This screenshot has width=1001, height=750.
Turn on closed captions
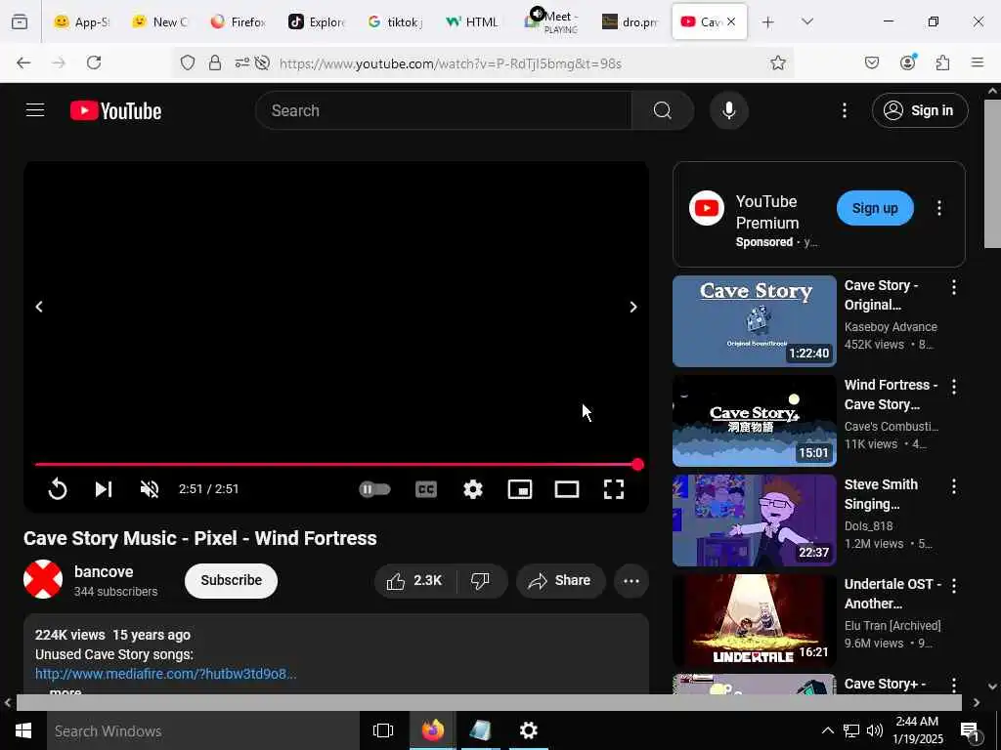426,489
